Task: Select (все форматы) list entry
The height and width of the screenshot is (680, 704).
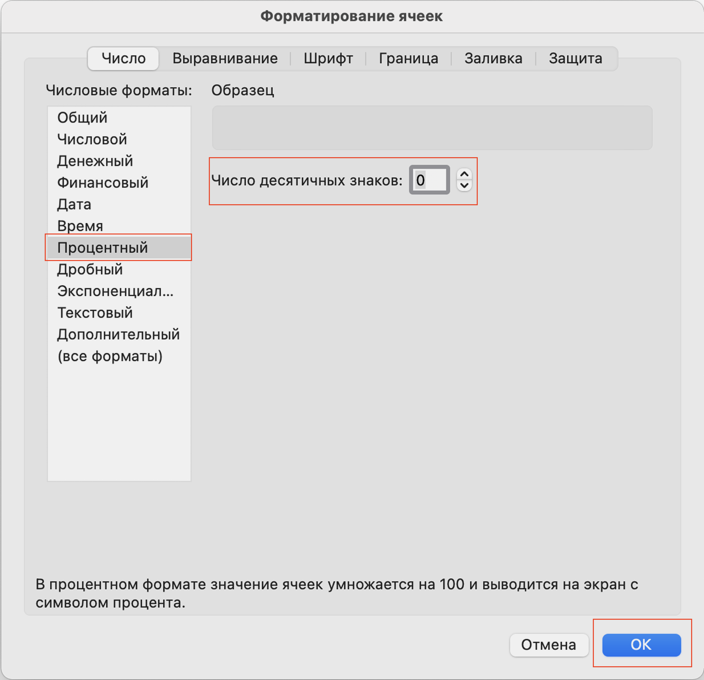Action: click(110, 356)
